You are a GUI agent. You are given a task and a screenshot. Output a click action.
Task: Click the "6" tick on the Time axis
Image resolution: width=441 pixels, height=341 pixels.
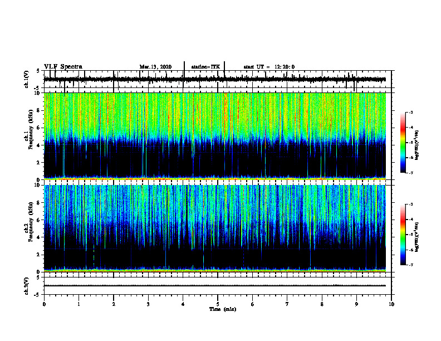pos(253,304)
